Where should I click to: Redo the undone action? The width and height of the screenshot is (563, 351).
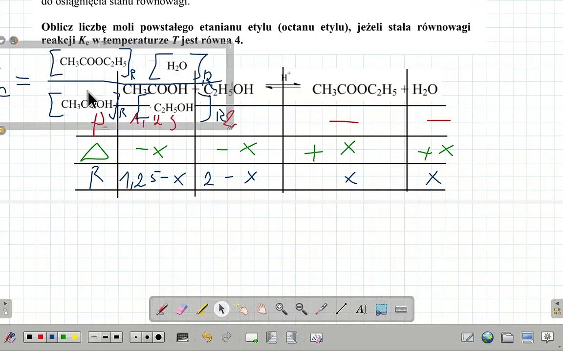[227, 337]
